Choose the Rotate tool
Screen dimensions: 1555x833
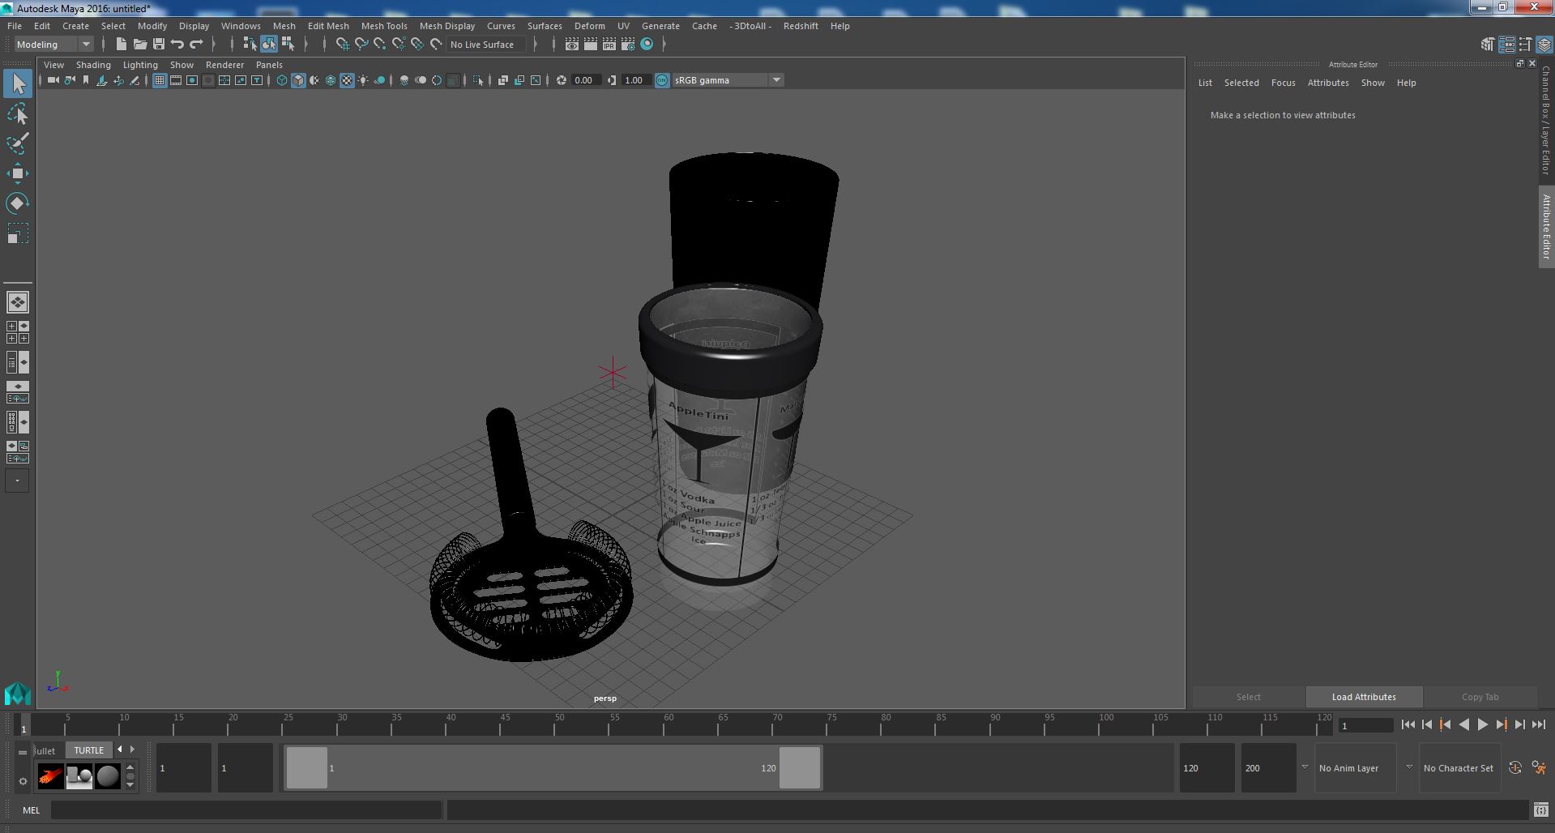coord(18,203)
